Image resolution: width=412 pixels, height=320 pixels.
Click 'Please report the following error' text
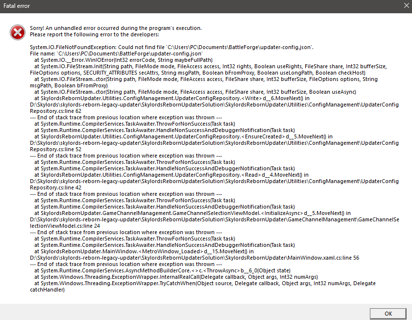95,34
